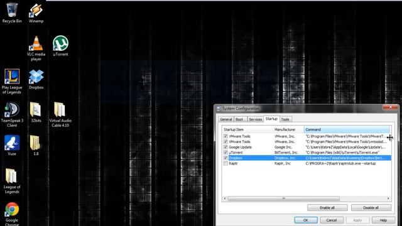Select the Vuze desktop shortcut
This screenshot has width=402, height=226.
coord(12,146)
